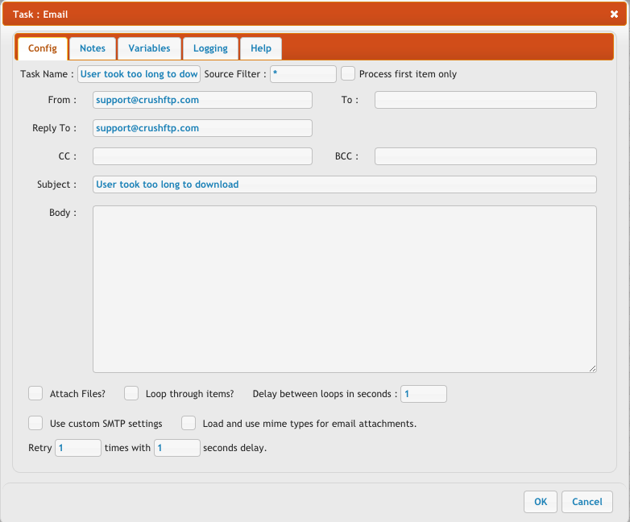Screen dimensions: 630x522
Task: Click the BCC input field
Action: [x=485, y=156]
